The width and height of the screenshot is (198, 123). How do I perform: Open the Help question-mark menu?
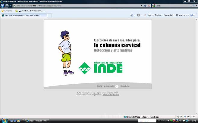[192, 15]
